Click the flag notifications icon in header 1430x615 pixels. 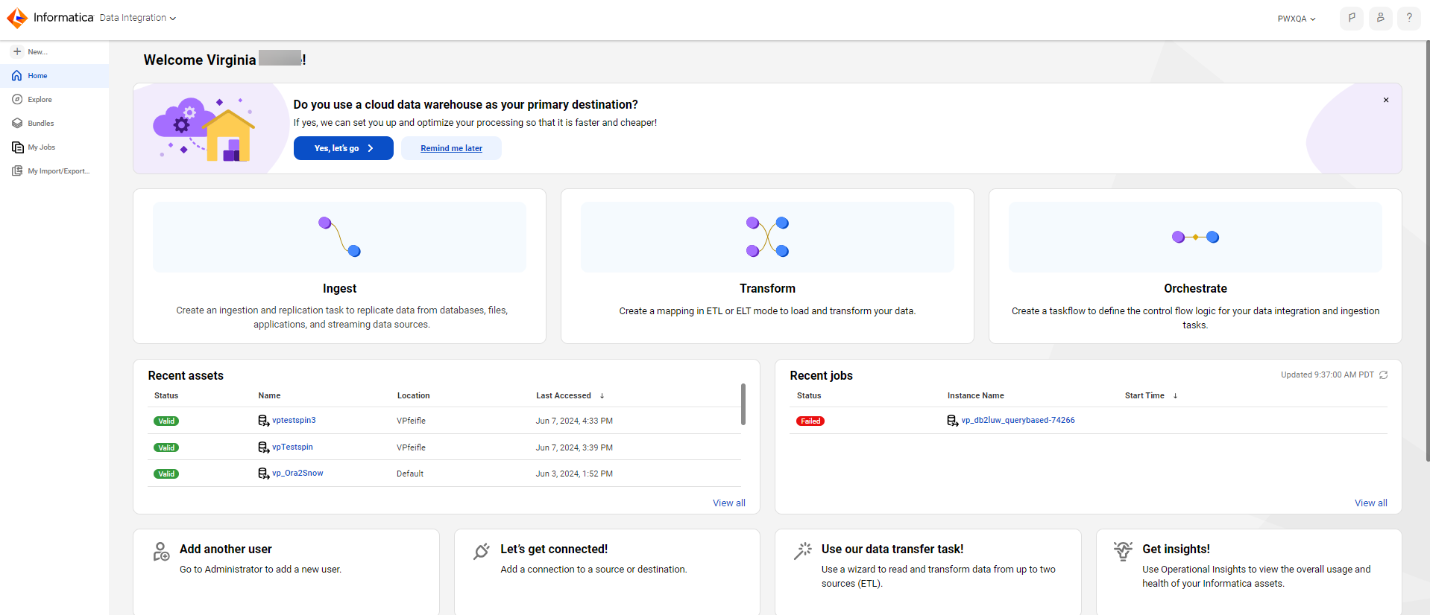point(1352,18)
